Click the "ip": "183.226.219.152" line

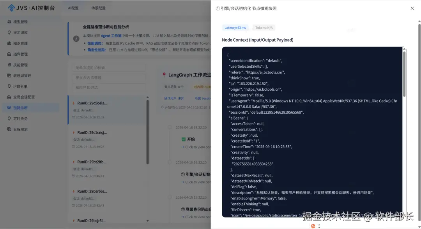point(249,84)
